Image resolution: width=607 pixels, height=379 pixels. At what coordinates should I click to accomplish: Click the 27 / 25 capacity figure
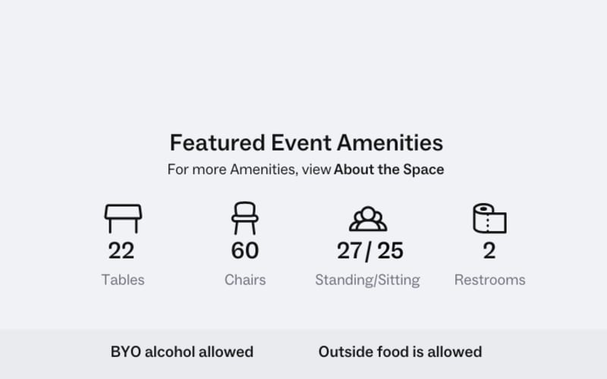click(370, 251)
